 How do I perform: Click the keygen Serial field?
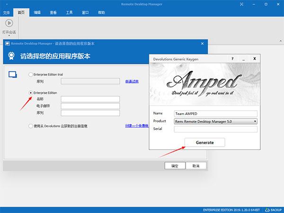coord(215,129)
